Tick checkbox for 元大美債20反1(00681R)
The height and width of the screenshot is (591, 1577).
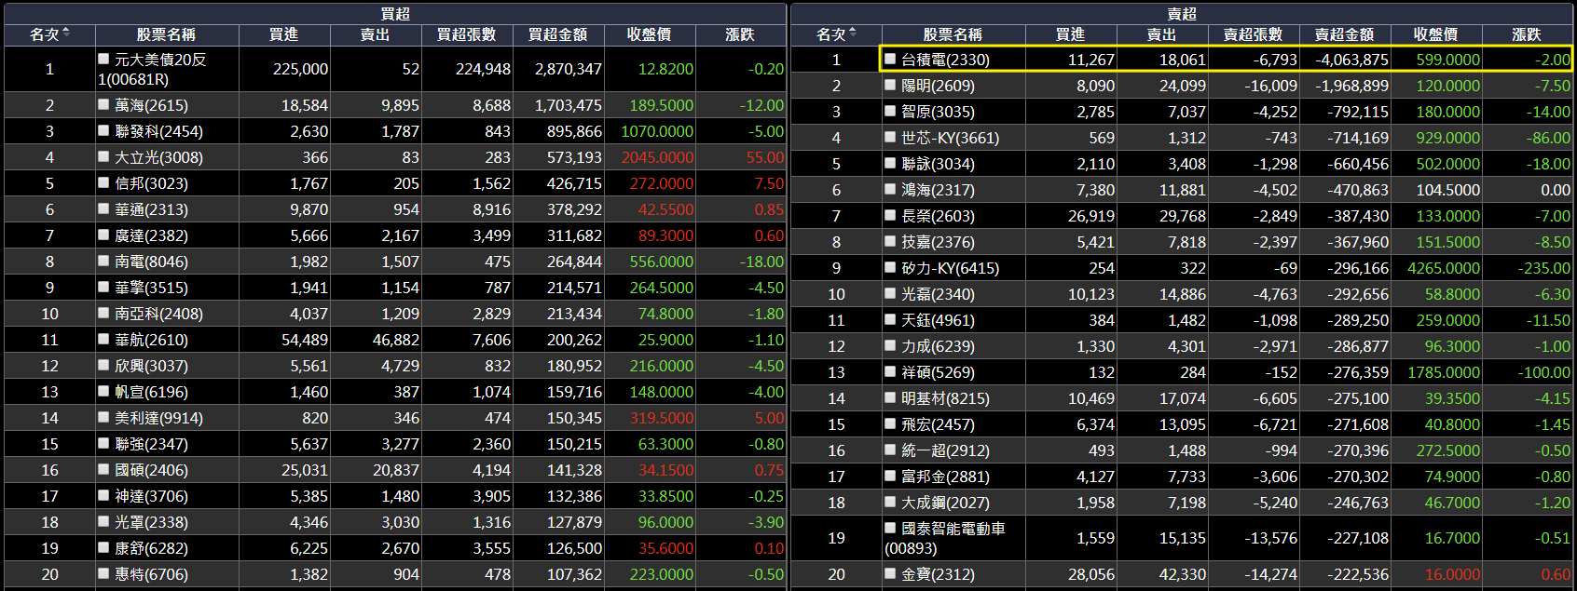pos(104,59)
